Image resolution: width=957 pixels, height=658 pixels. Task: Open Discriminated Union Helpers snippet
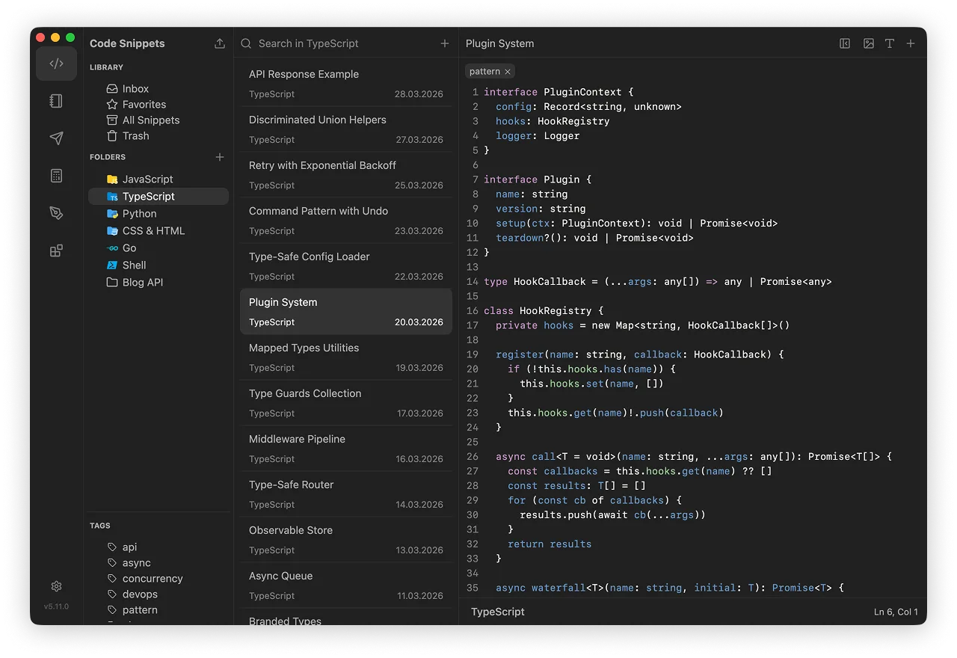(346, 129)
